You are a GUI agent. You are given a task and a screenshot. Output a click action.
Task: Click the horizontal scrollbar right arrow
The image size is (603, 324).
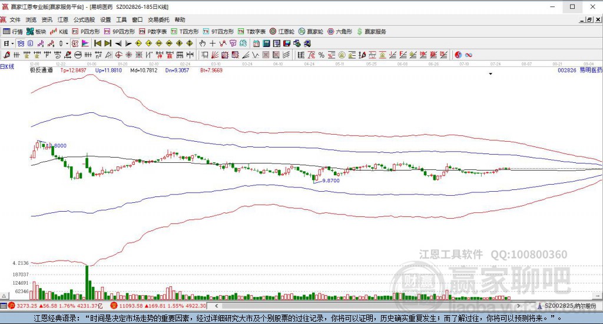pyautogui.click(x=518, y=306)
